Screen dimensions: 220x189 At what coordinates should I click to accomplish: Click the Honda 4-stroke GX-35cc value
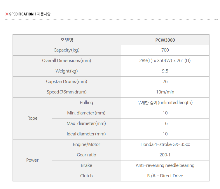tap(165, 144)
